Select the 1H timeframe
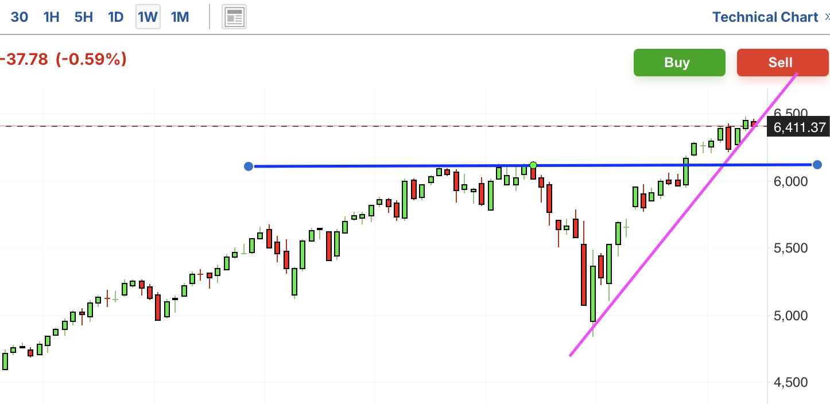The image size is (830, 404). (x=52, y=17)
